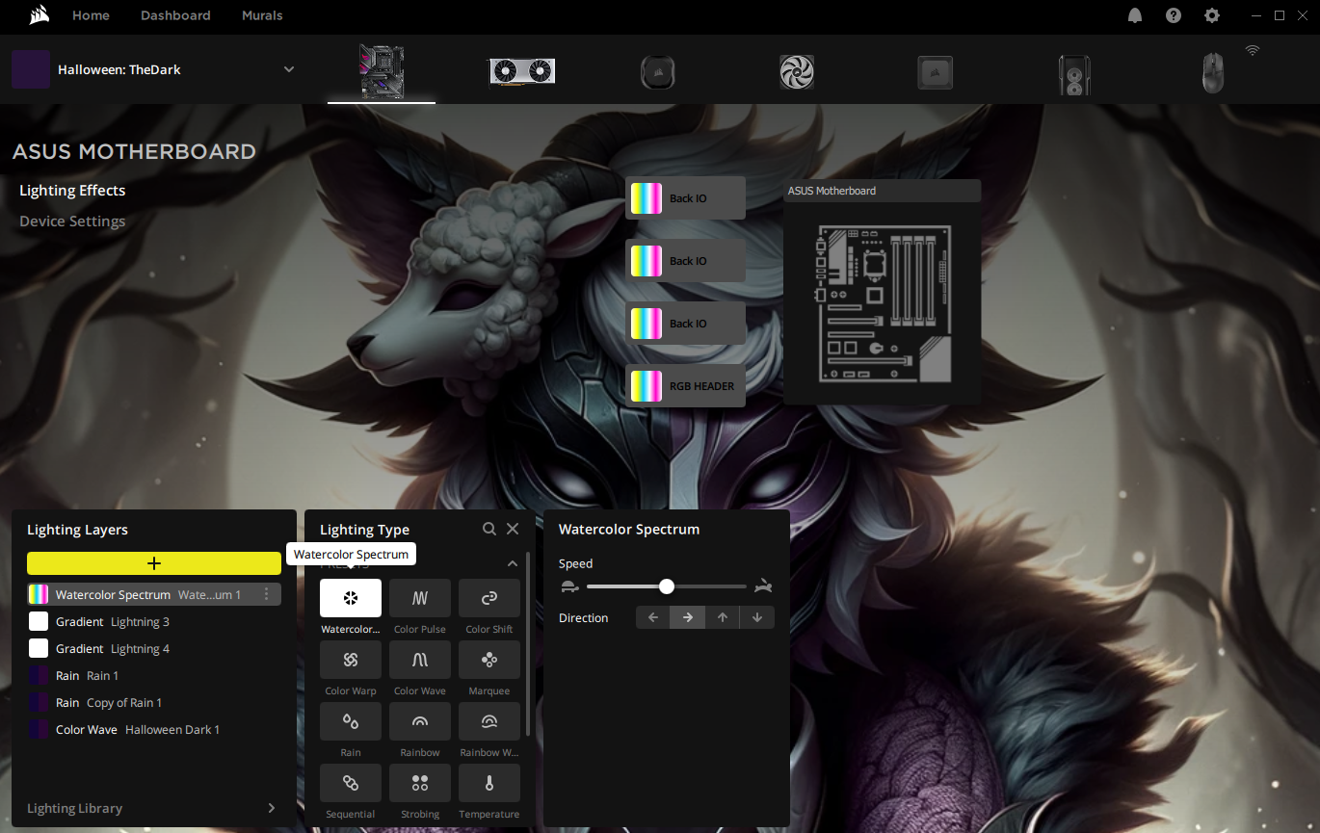
Task: Set direction to down arrow
Action: point(757,617)
